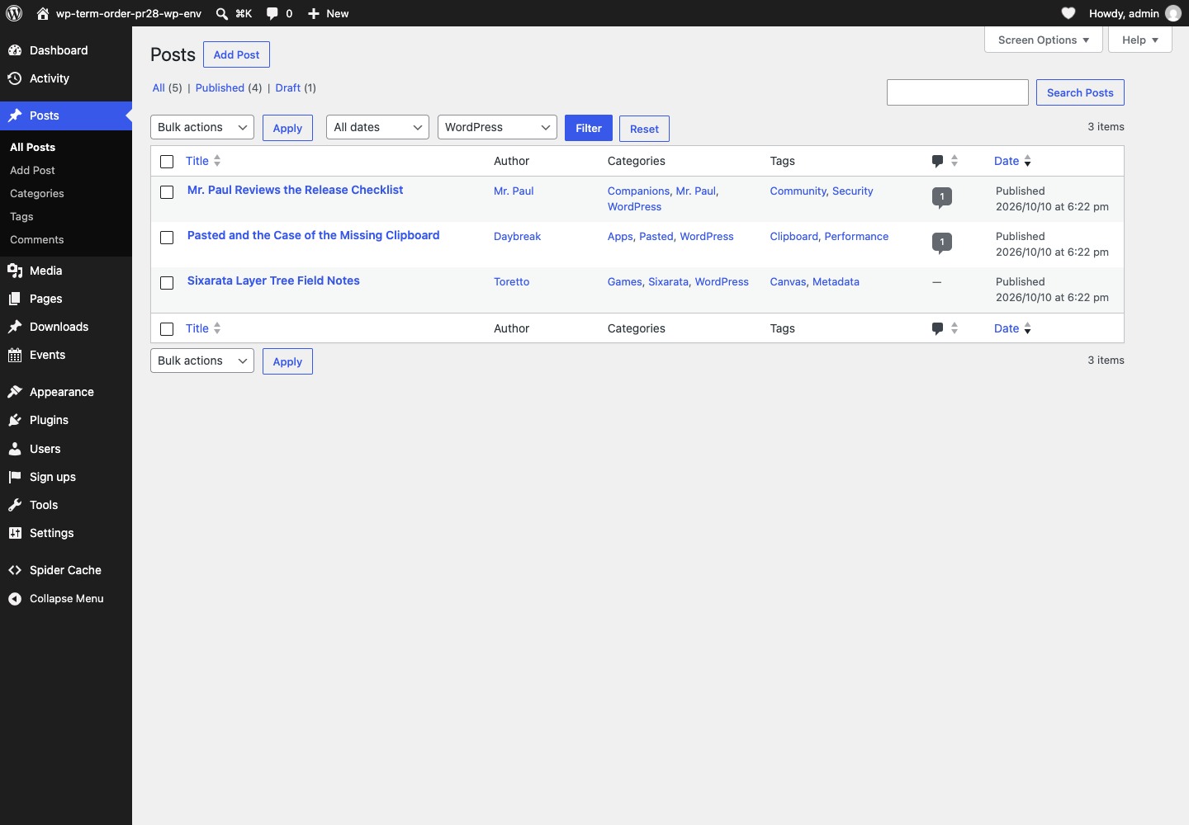Screen dimensions: 1189x825
Task: Click the Collapse Menu arrow icon
Action: click(x=15, y=599)
